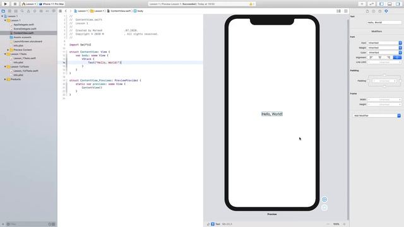Open the frame Height combo box

tap(384, 104)
